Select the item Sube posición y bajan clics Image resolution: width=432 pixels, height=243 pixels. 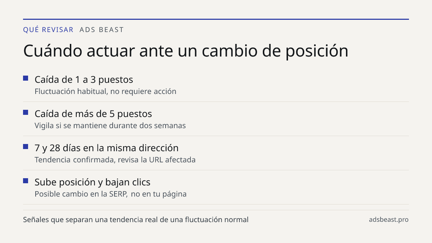(93, 182)
